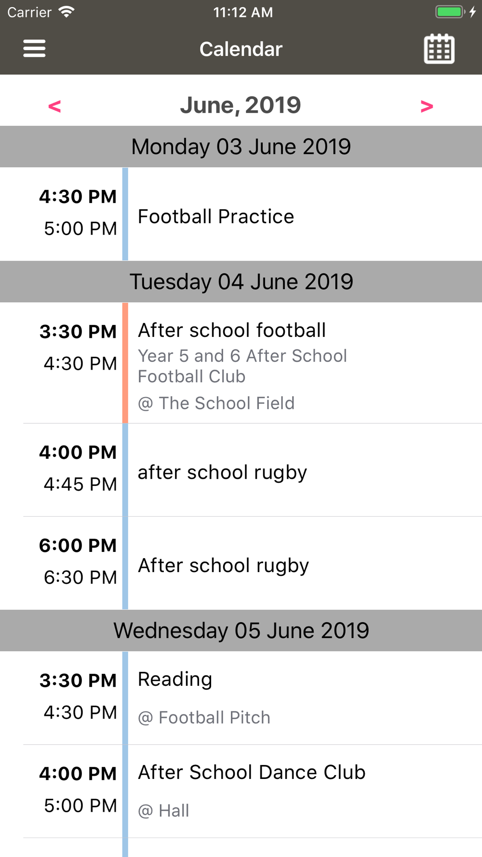This screenshot has height=857, width=482.
Task: Select the 6:00 PM After school rugby event
Action: point(223,565)
